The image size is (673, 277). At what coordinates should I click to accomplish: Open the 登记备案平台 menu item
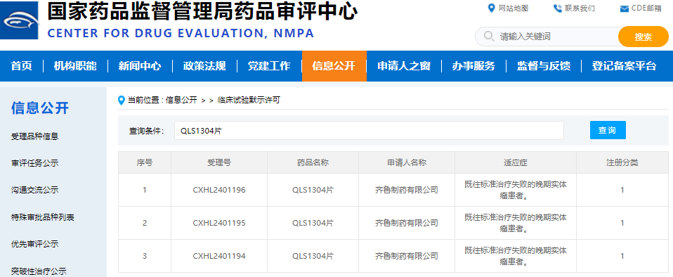coord(624,66)
